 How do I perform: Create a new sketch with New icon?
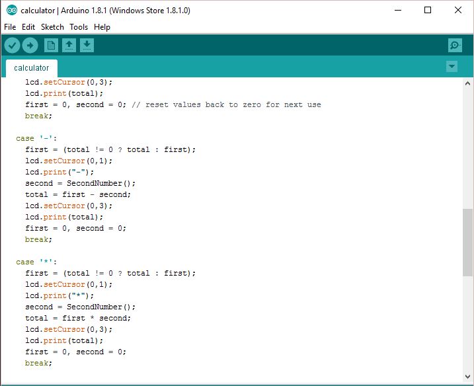(51, 46)
